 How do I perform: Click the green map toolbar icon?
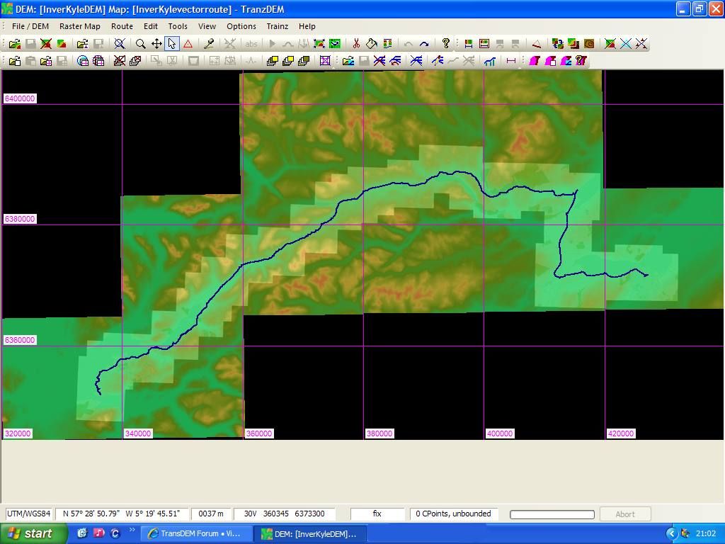[335, 44]
